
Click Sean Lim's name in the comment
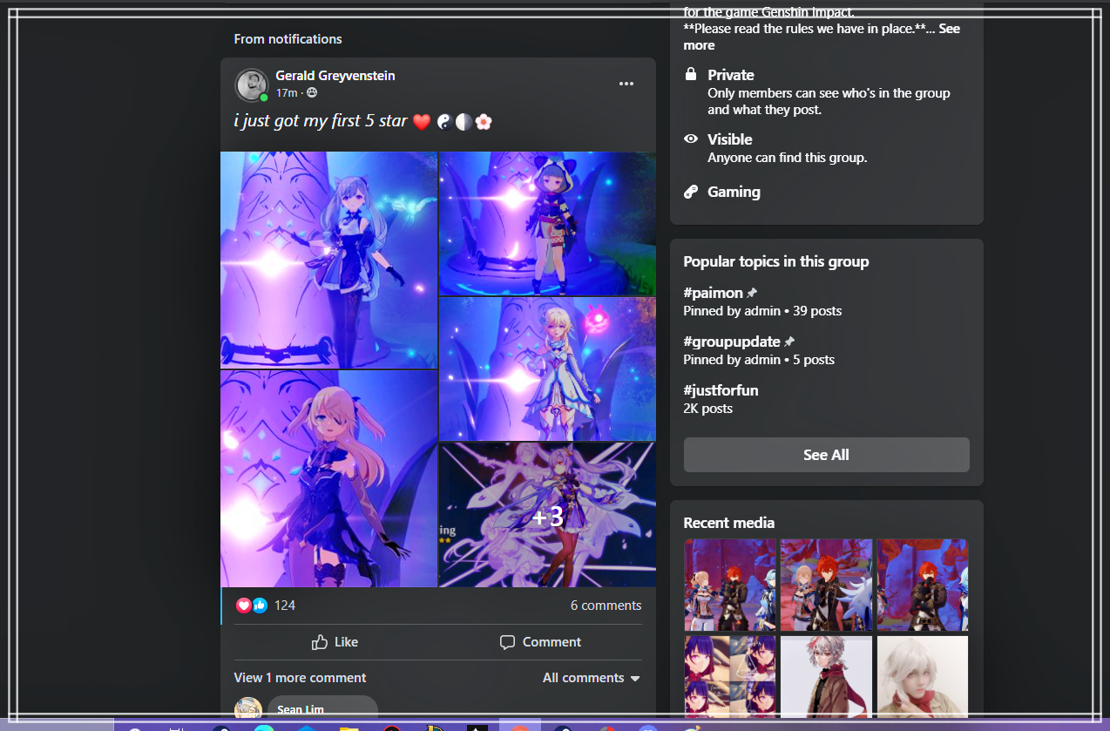pyautogui.click(x=301, y=710)
